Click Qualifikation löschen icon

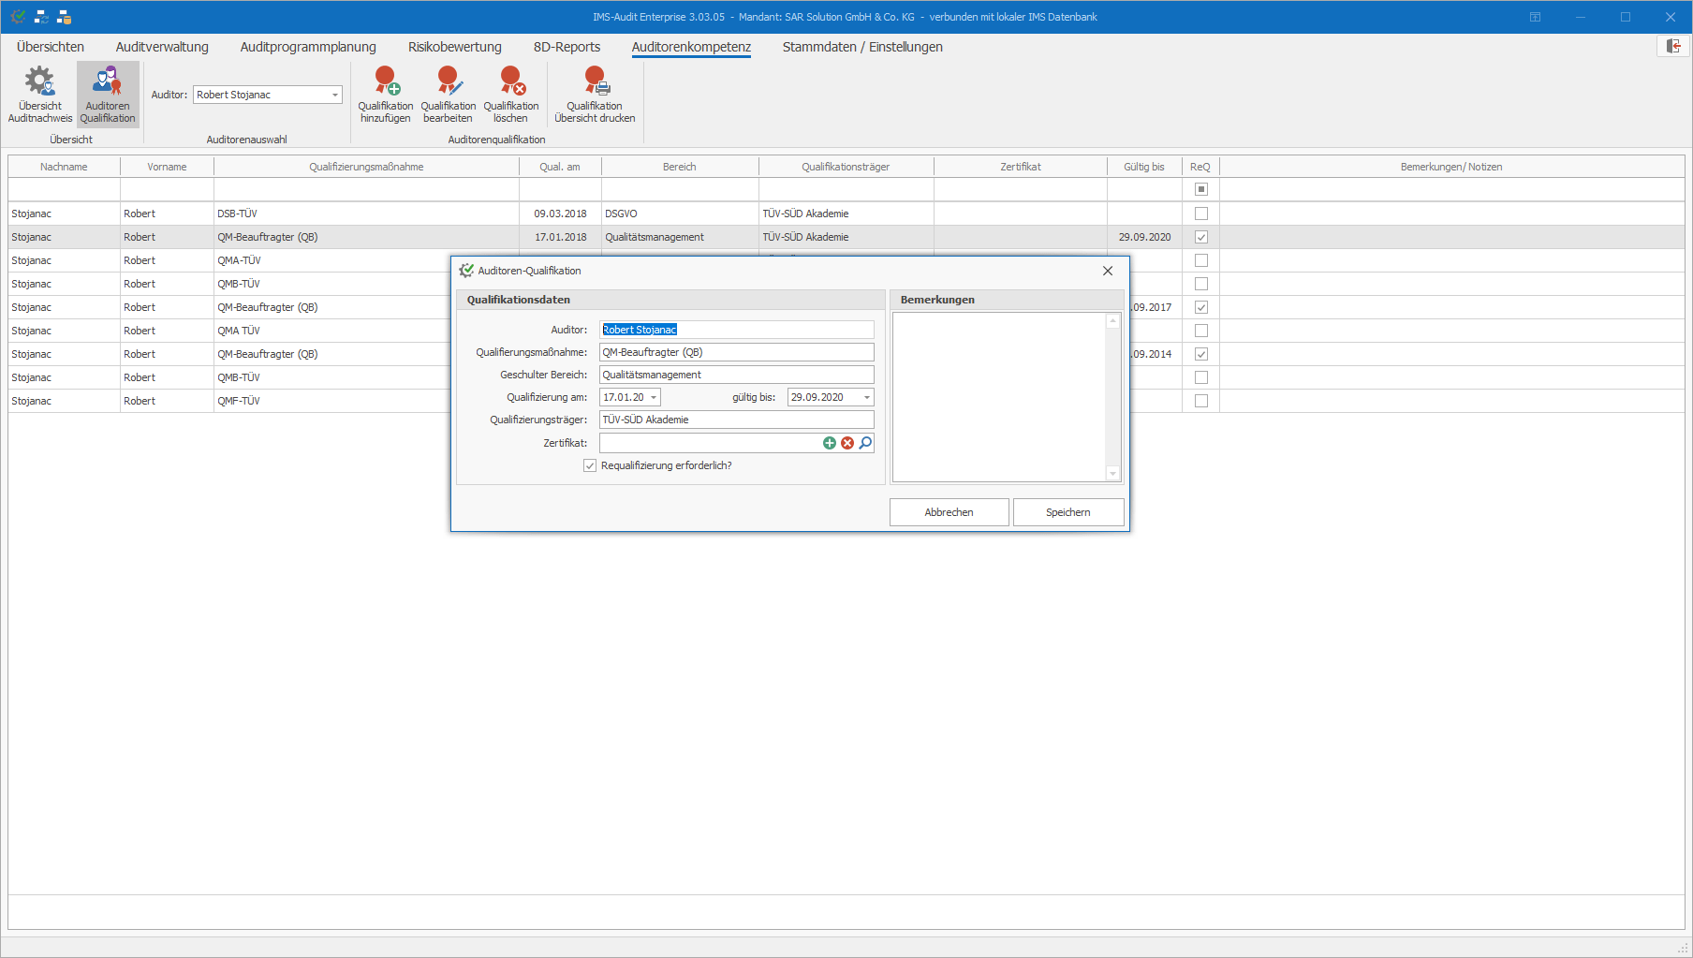tap(511, 94)
